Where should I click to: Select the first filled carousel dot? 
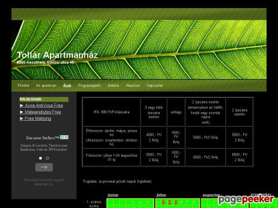coord(41,158)
